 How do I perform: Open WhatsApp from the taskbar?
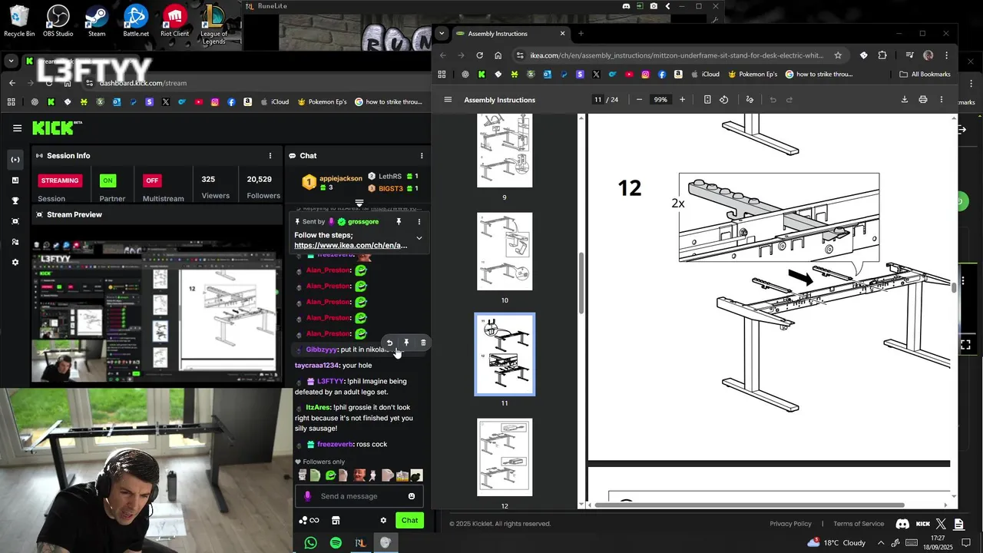(310, 543)
